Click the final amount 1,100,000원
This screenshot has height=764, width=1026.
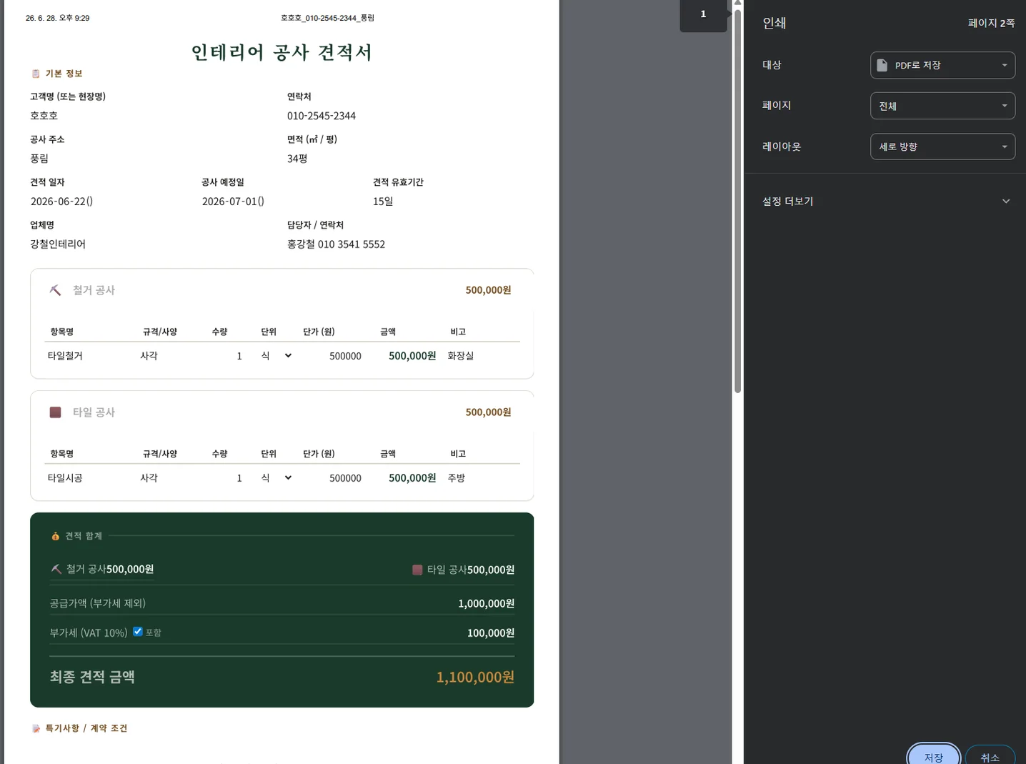tap(475, 677)
